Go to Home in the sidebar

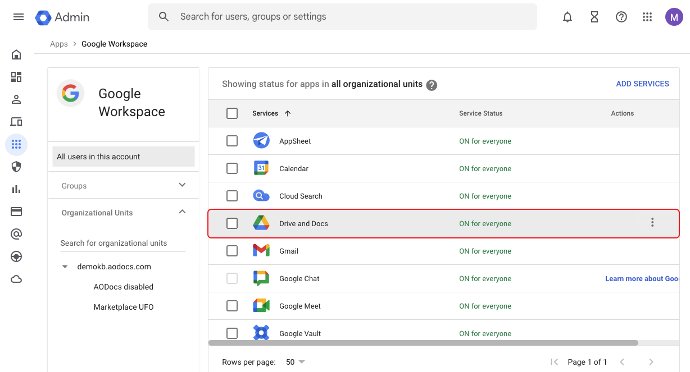[16, 54]
